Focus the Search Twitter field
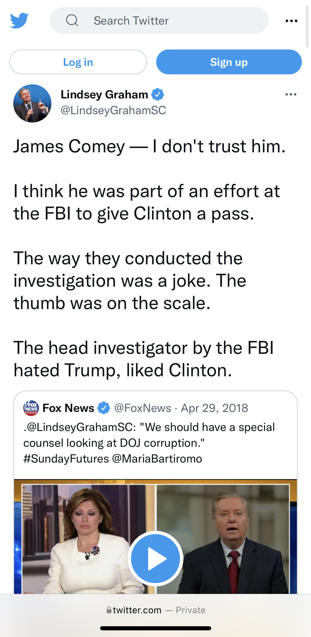The width and height of the screenshot is (311, 637). click(x=166, y=21)
